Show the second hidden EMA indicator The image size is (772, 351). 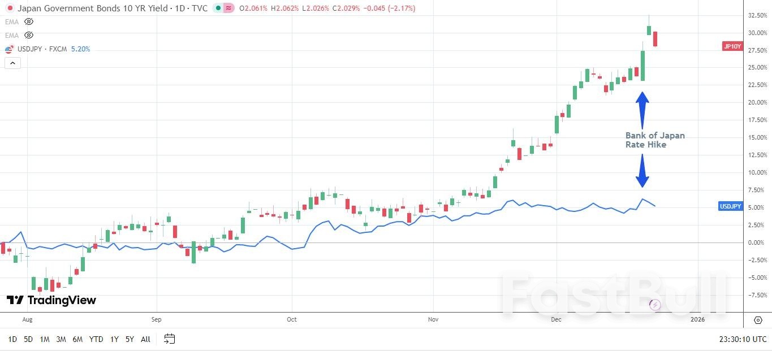click(x=28, y=35)
